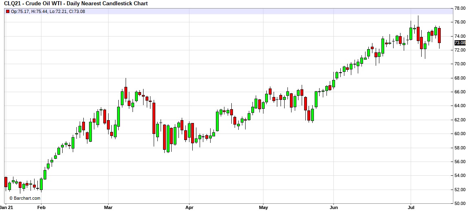
Task: Click the 72.00 price axis label
Action: (460, 50)
